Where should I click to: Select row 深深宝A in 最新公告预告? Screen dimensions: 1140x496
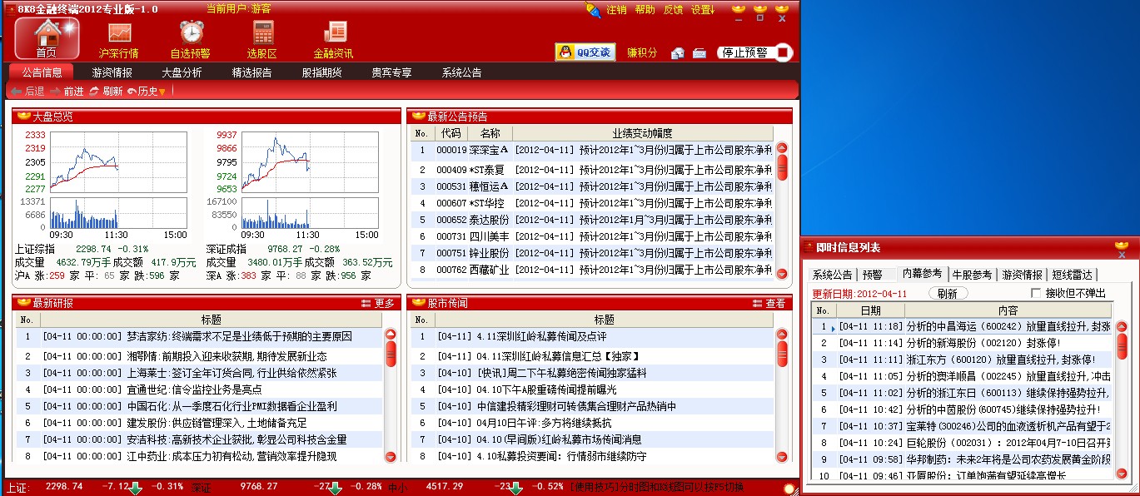(x=592, y=151)
